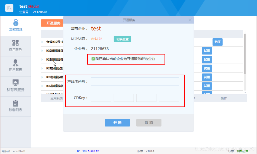The image size is (257, 154).
Task: Click the 版本 7.0.0.4 status text
Action: tap(146, 151)
